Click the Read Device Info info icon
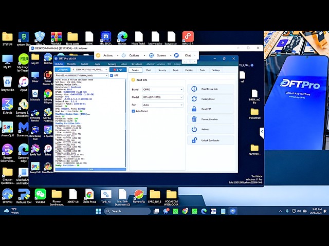329x246 pixels. pos(194,89)
